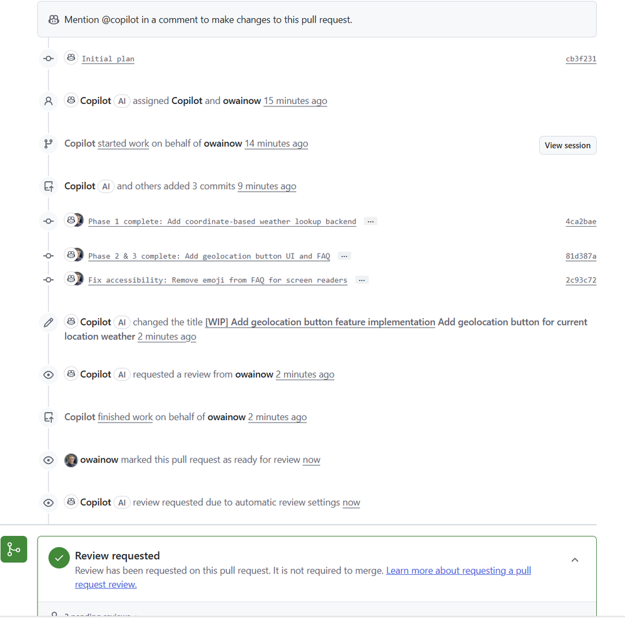Screen dimensions: 625x618
Task: Click the Copilot icon in the mention banner
Action: click(54, 20)
